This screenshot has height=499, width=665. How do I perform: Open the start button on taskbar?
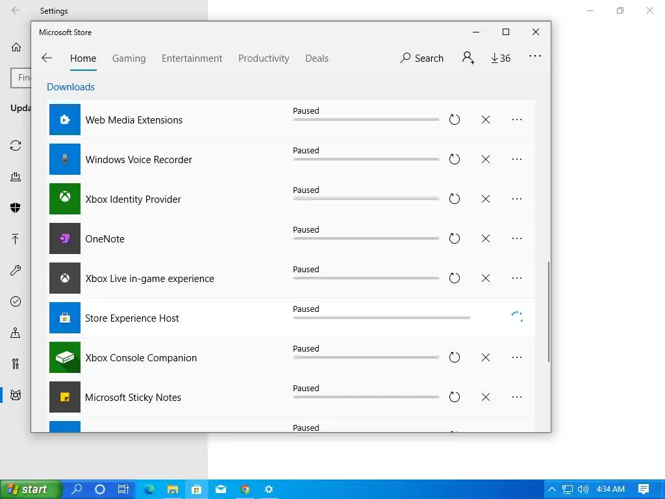click(31, 489)
